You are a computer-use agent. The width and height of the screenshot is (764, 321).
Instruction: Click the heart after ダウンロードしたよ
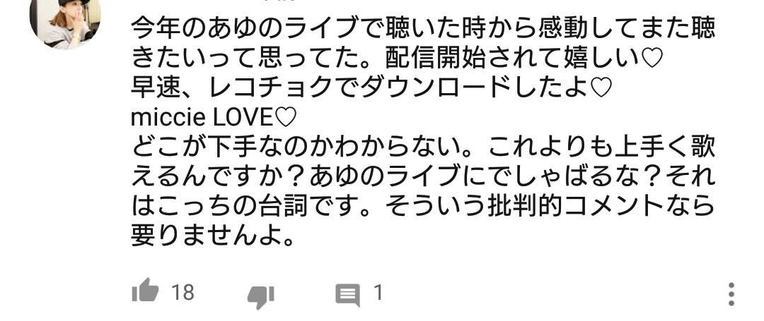(x=600, y=88)
